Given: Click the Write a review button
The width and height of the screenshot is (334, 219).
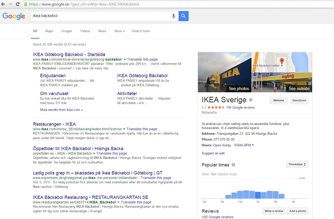Looking at the screenshot, I should tap(274, 211).
